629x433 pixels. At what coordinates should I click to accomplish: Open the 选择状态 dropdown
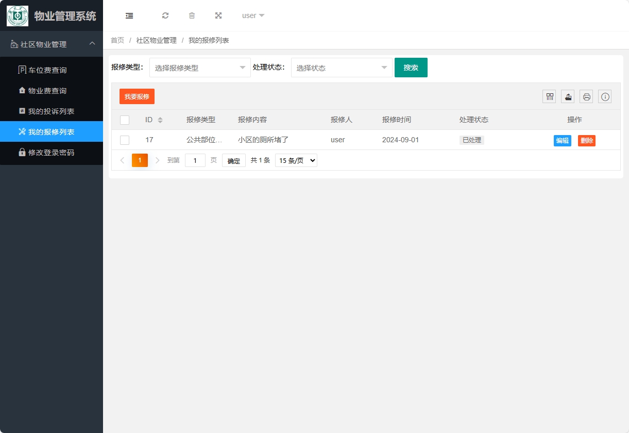coord(341,67)
